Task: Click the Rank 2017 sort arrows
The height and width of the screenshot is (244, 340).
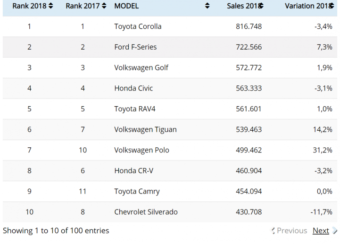Action: pos(104,6)
